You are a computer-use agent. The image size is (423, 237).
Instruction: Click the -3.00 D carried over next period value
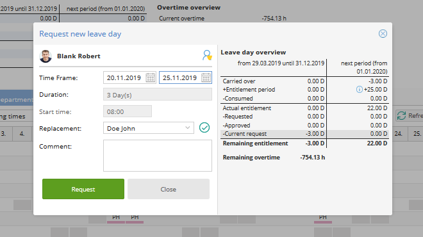377,81
